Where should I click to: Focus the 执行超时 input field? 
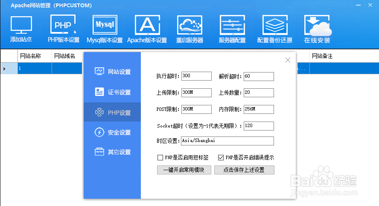(x=196, y=76)
